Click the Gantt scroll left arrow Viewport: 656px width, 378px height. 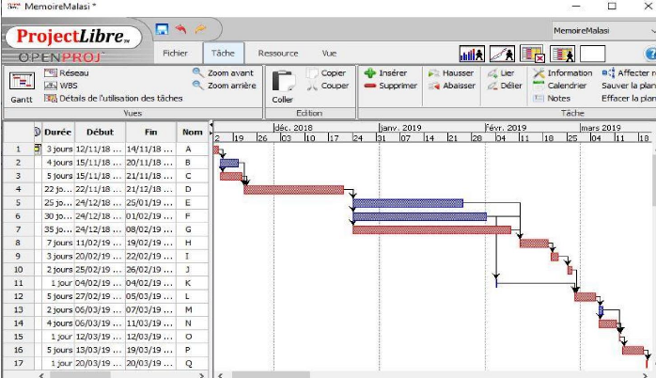point(221,375)
